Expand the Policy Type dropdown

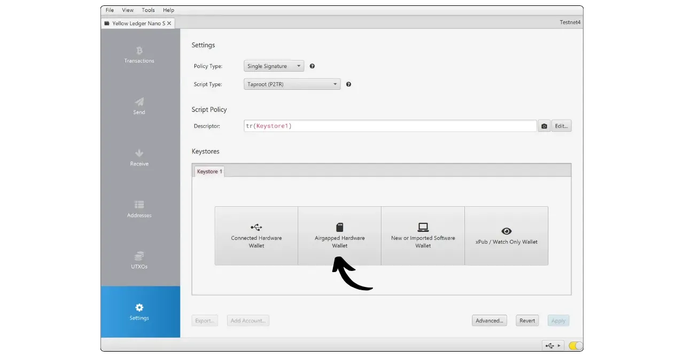(275, 66)
